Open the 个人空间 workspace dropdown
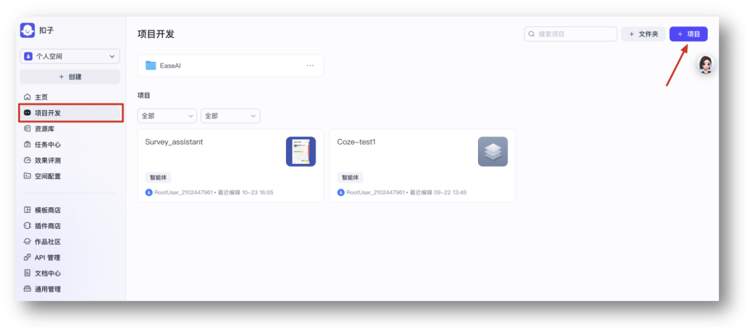Image resolution: width=746 pixels, height=328 pixels. tap(70, 57)
